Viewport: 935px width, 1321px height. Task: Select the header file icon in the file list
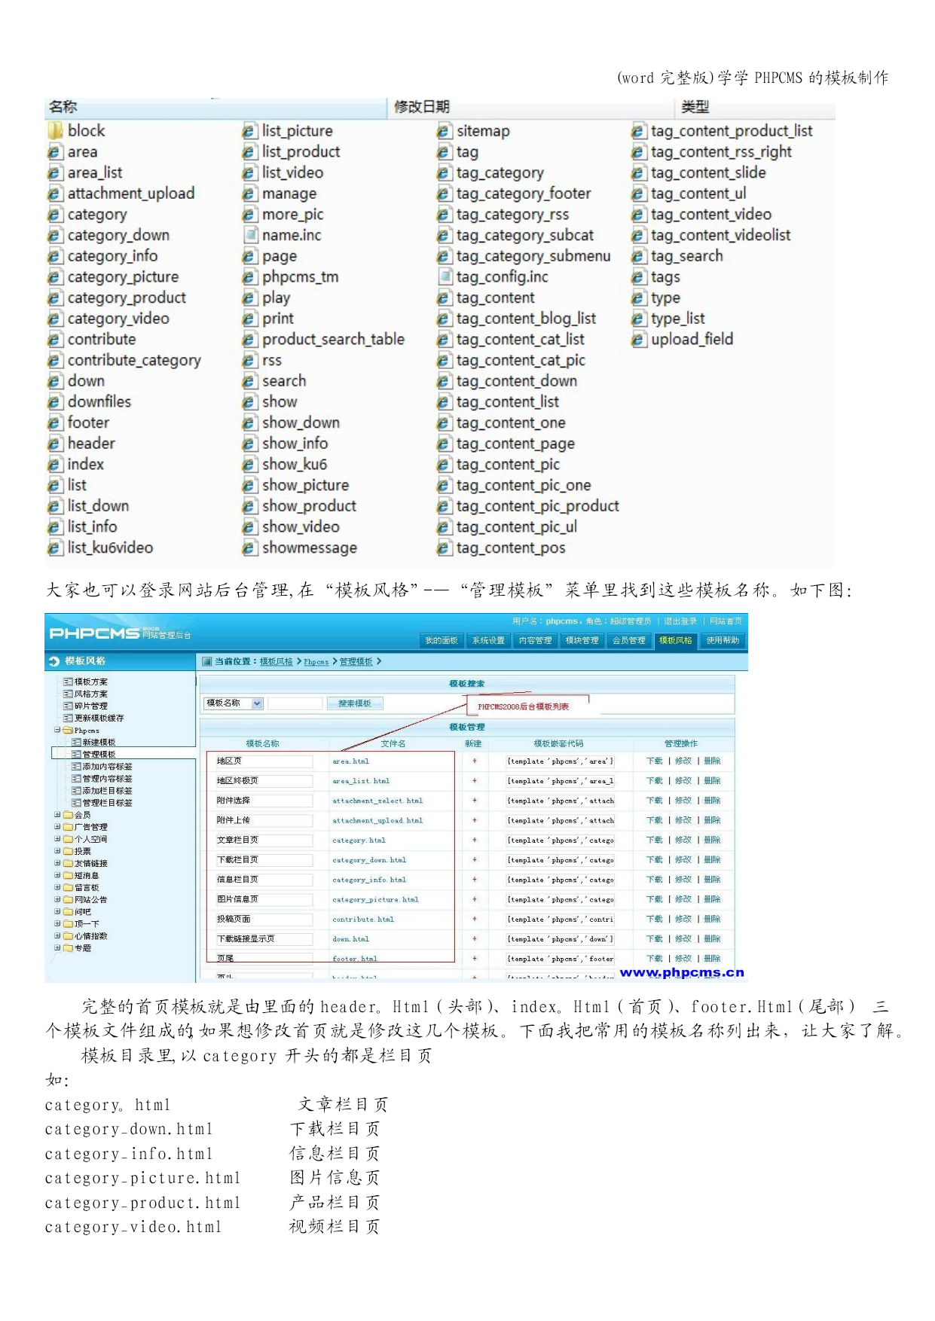54,444
